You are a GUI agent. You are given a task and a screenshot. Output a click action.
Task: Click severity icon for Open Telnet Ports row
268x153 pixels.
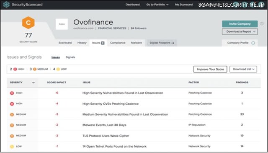(x=12, y=147)
